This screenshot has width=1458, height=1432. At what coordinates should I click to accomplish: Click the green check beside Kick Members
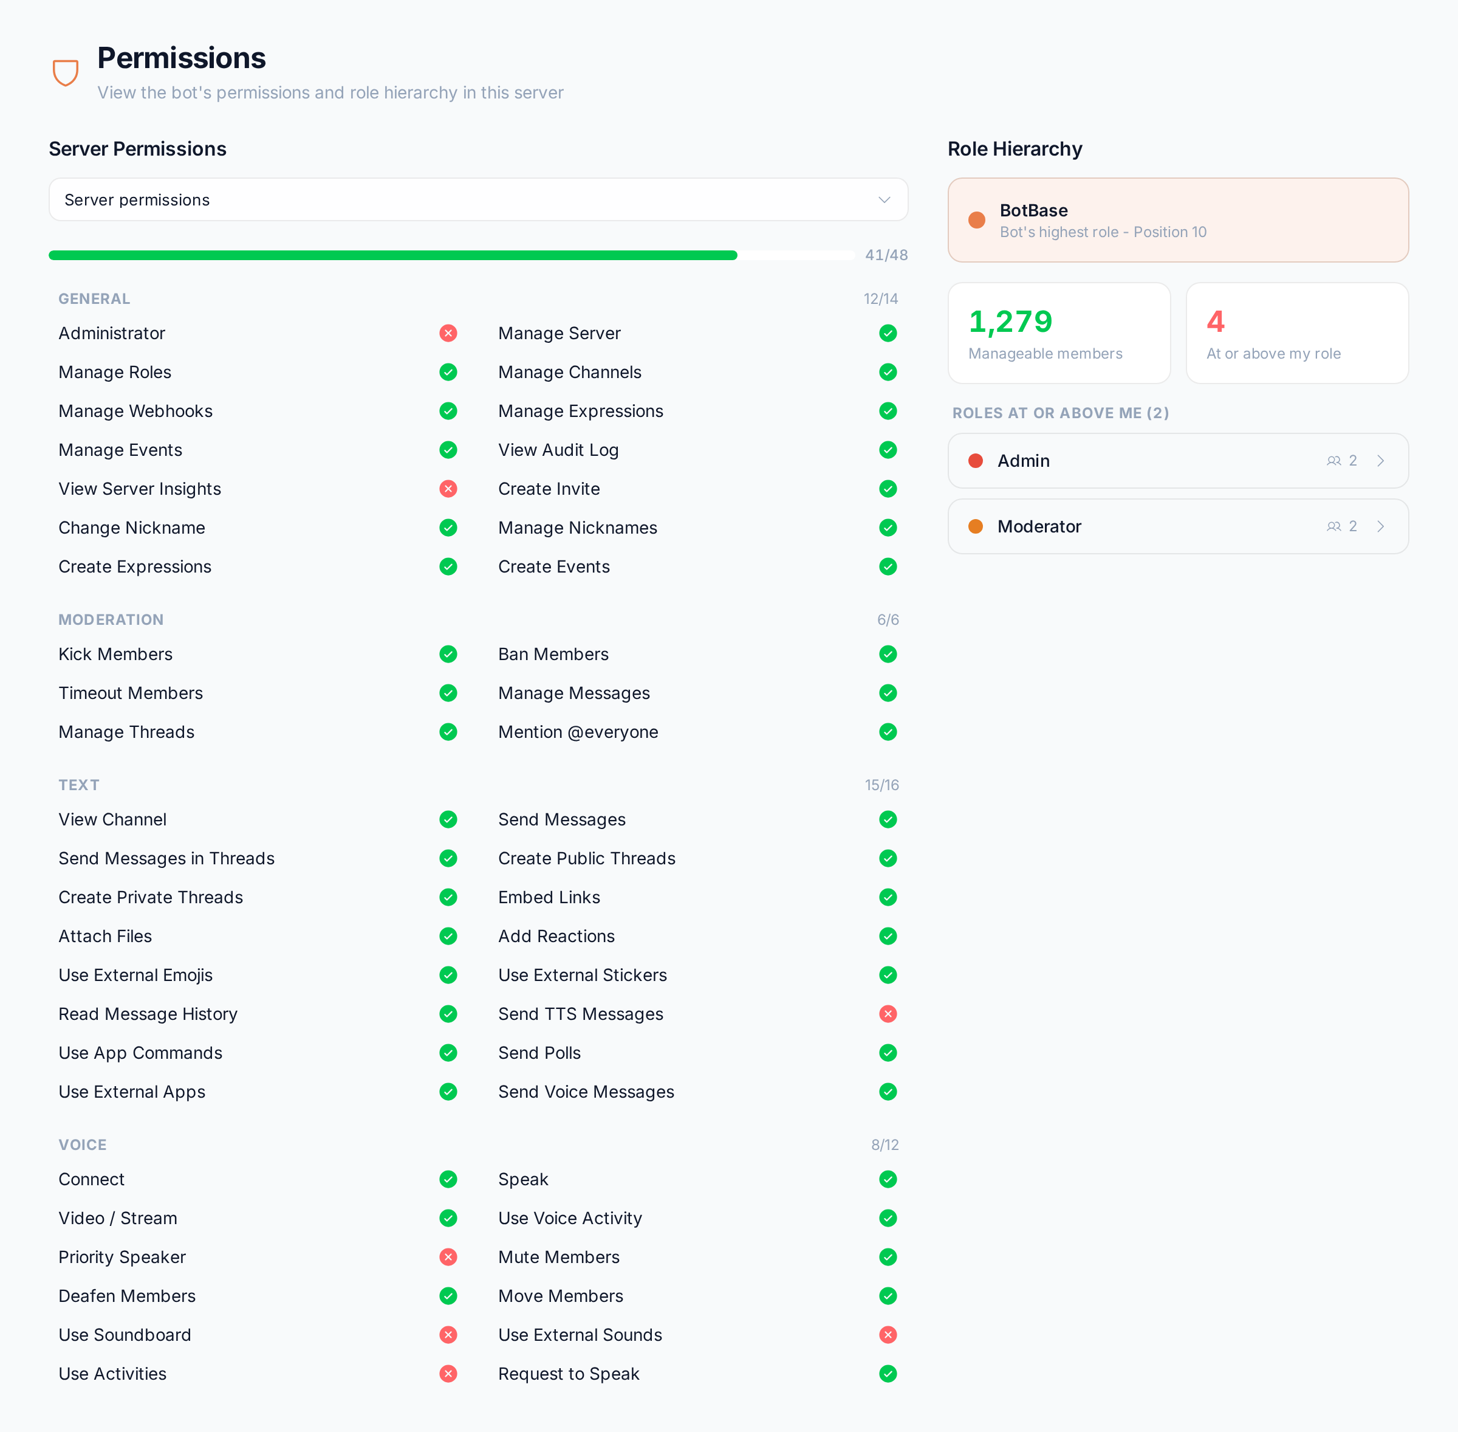click(x=448, y=655)
